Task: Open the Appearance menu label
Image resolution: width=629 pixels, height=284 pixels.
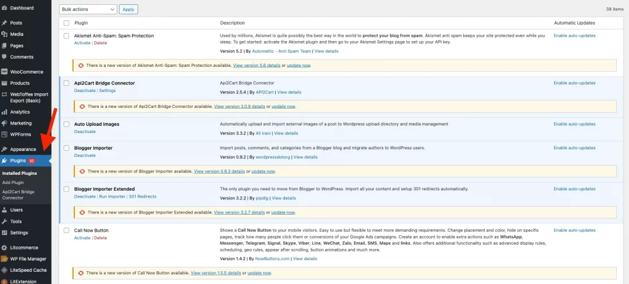Action: (x=23, y=149)
